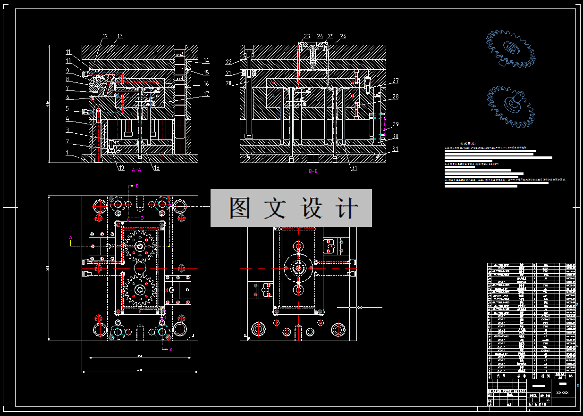Select the 3D gear model showing hub shaft

tap(511, 106)
